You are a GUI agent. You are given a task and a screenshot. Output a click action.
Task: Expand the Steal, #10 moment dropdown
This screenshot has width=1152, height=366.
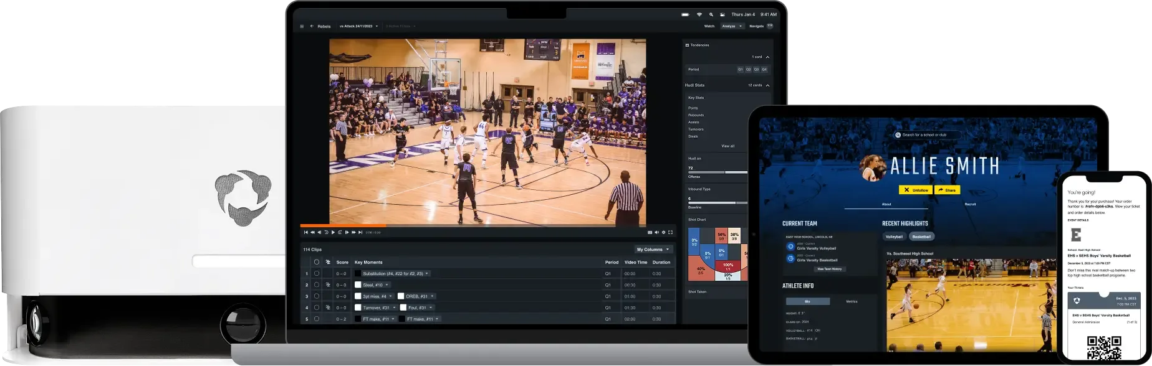[386, 284]
